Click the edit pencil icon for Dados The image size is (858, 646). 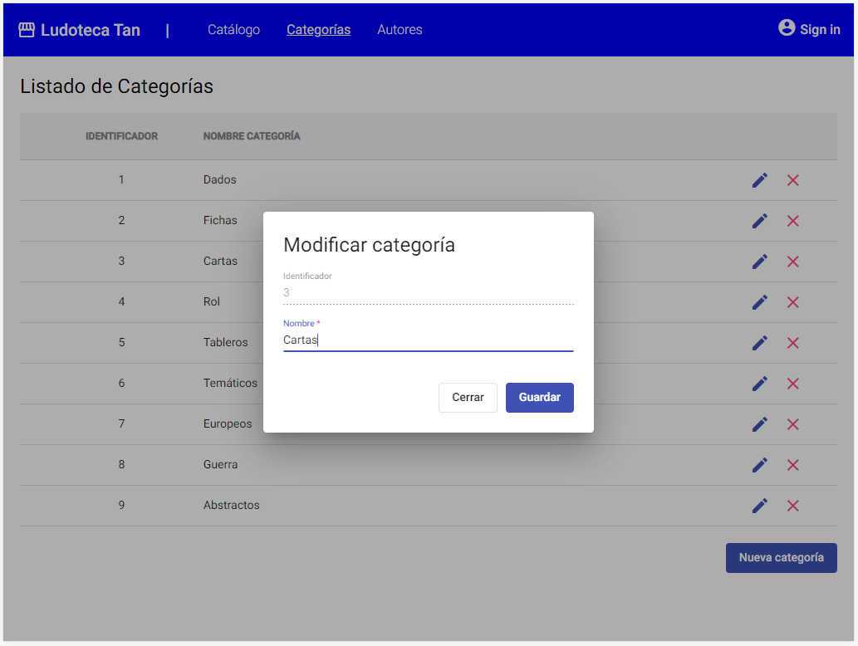759,179
